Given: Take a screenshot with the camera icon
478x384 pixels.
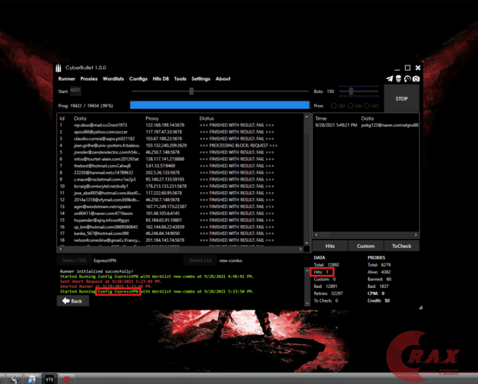Looking at the screenshot, I should [416, 78].
